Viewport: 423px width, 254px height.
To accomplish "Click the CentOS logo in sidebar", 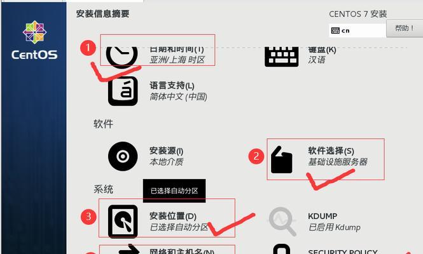I will 34,41.
